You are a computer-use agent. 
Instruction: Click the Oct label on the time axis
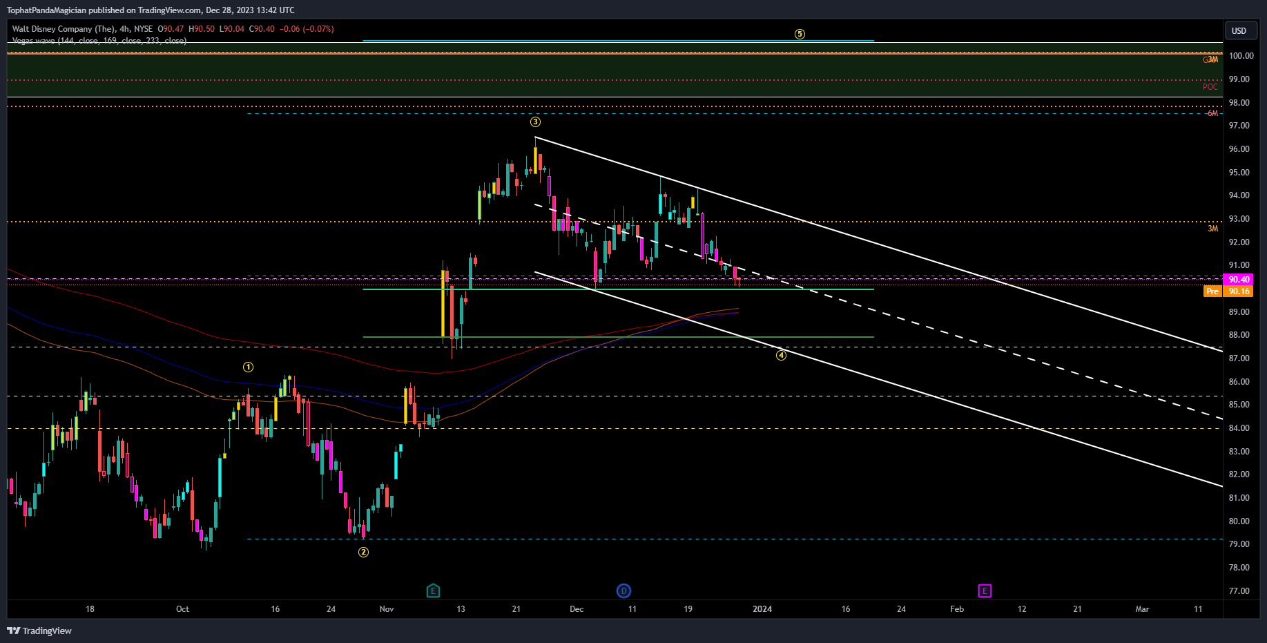[x=182, y=609]
